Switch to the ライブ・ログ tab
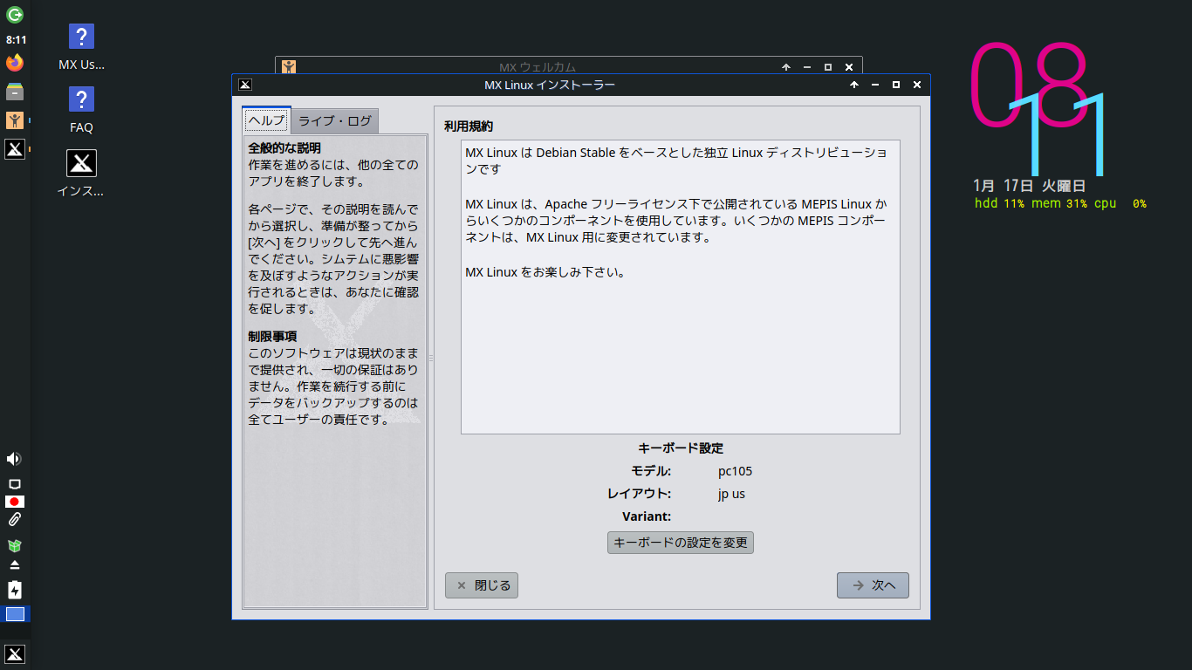1192x670 pixels. [335, 121]
